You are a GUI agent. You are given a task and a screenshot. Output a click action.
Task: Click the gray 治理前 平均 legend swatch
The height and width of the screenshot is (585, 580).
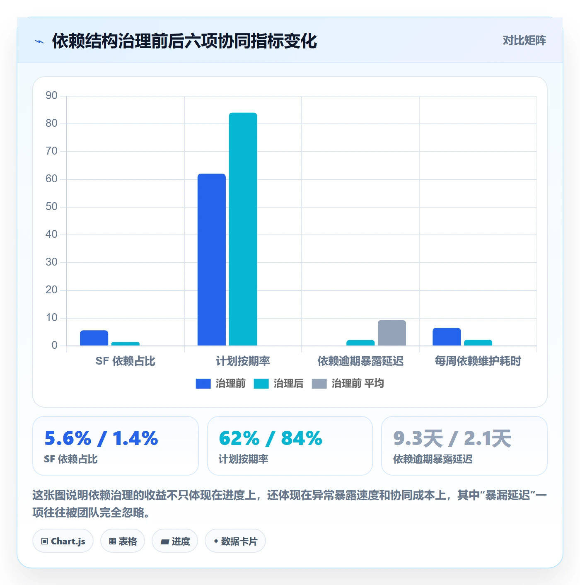[319, 384]
